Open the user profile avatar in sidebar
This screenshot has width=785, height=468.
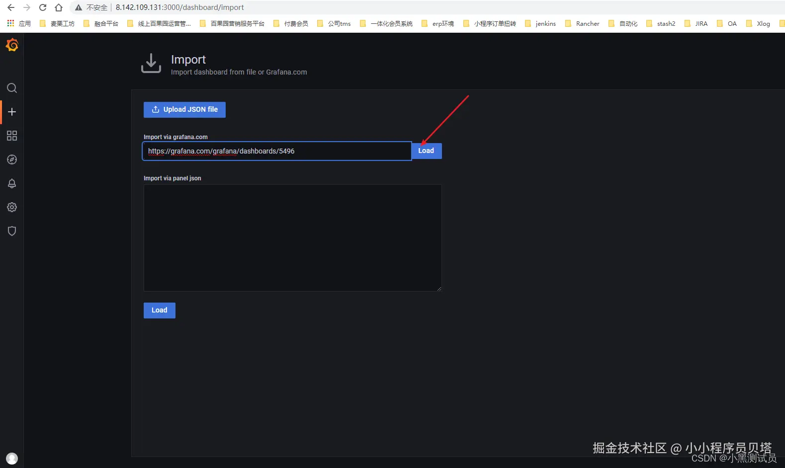click(x=12, y=458)
